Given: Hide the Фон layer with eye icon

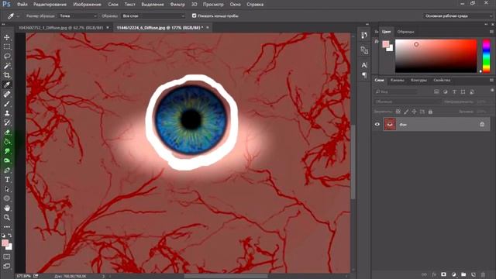Looking at the screenshot, I should point(377,124).
